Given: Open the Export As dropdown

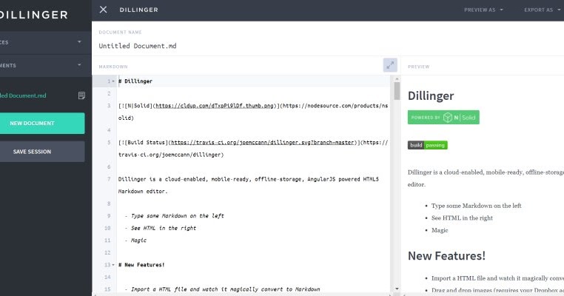Looking at the screenshot, I should tap(542, 10).
